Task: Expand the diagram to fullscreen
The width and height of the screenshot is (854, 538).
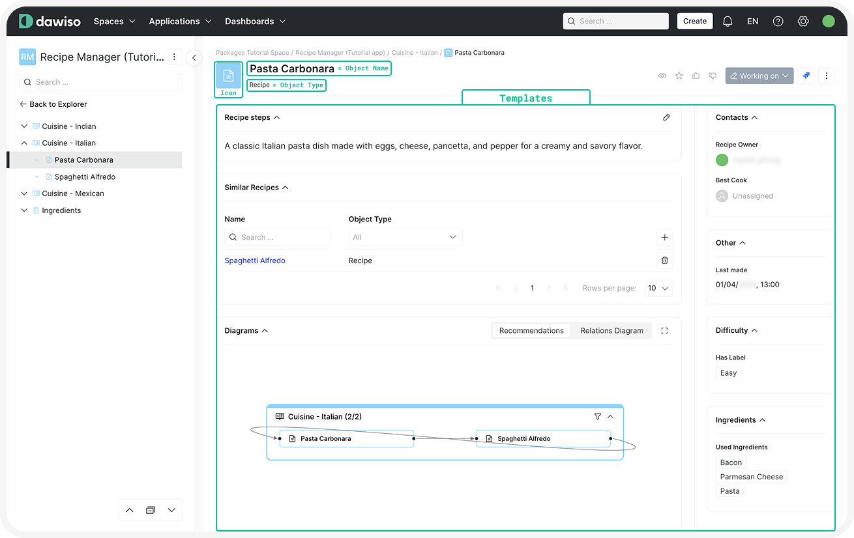Action: click(x=664, y=331)
